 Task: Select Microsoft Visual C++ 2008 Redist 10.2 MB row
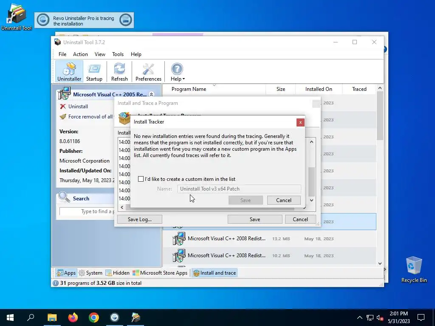[x=269, y=256]
